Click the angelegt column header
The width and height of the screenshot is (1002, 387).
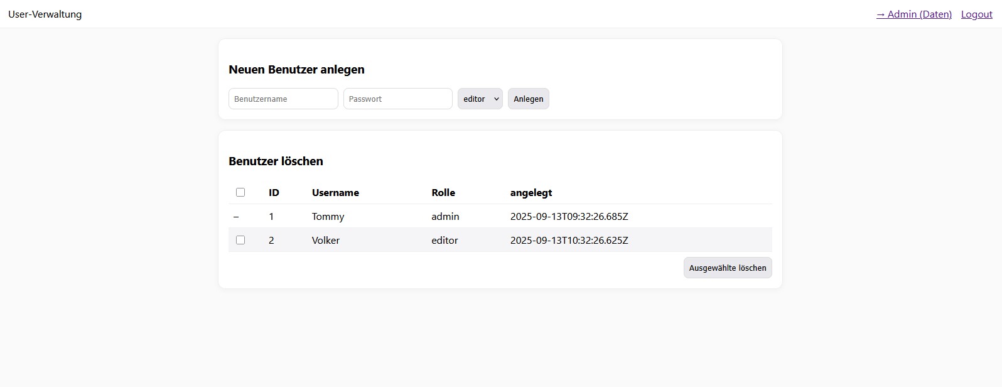coord(531,193)
